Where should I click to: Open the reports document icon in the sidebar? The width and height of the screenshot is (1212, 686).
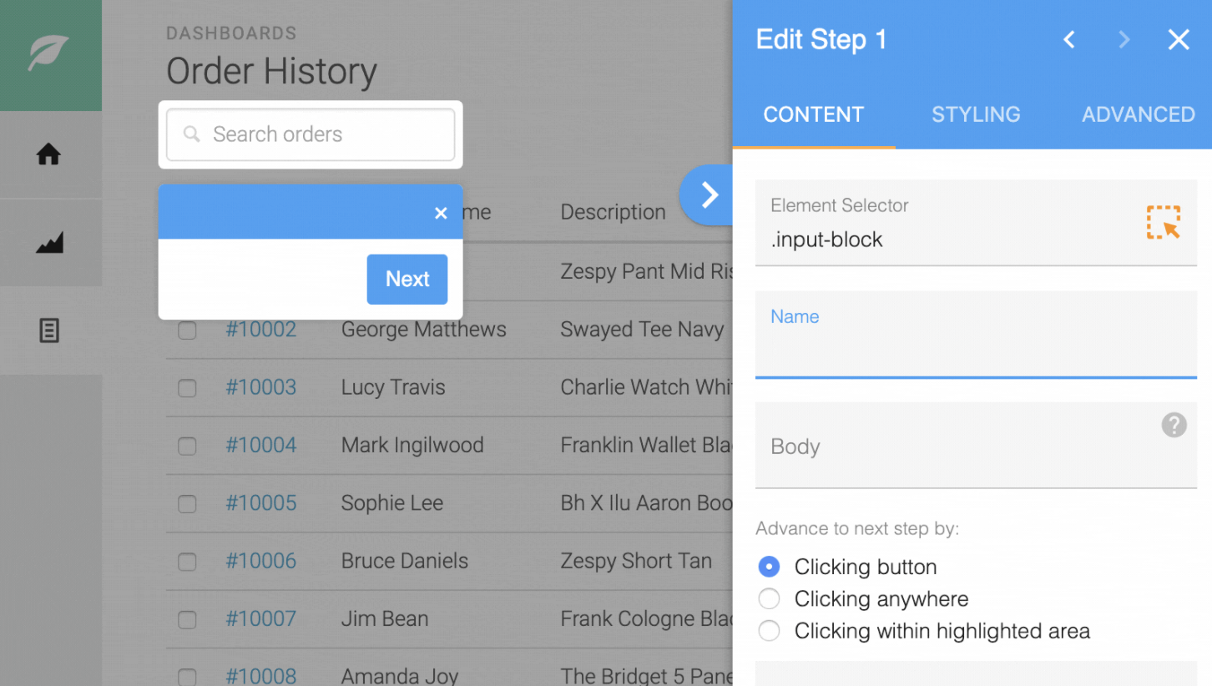(48, 330)
